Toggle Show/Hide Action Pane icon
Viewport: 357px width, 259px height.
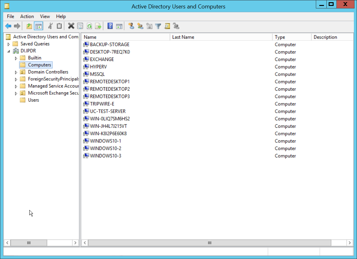[x=119, y=26]
